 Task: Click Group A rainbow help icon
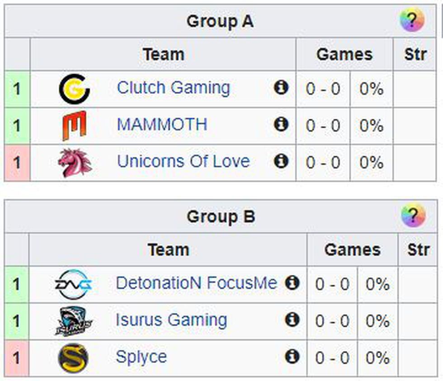click(412, 20)
